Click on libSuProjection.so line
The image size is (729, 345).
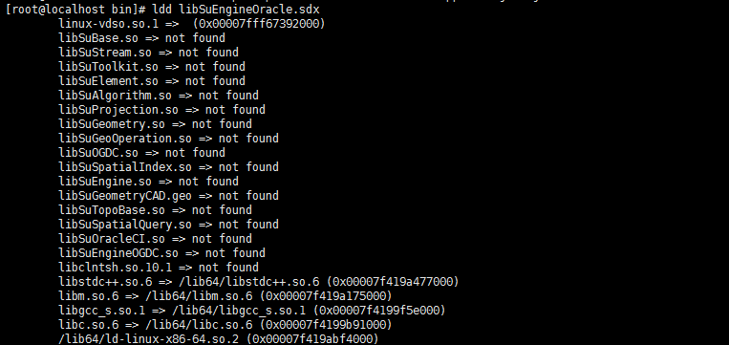click(161, 110)
